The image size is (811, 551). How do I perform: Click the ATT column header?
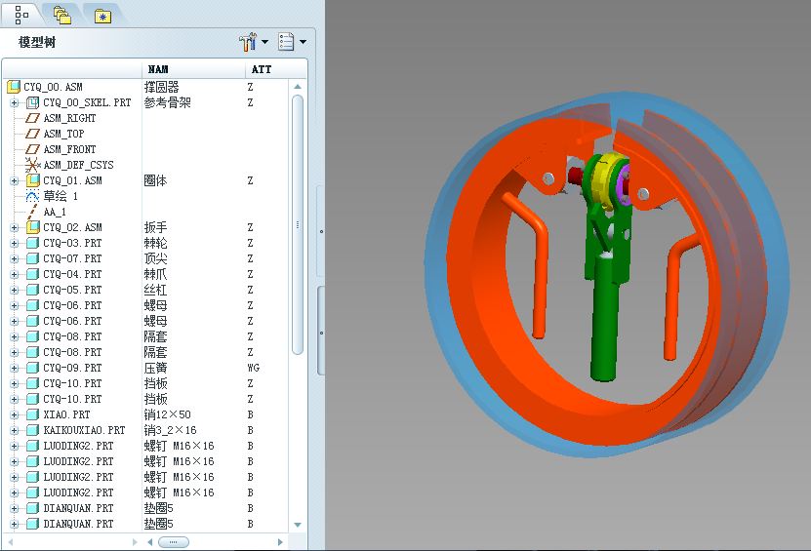pos(262,69)
